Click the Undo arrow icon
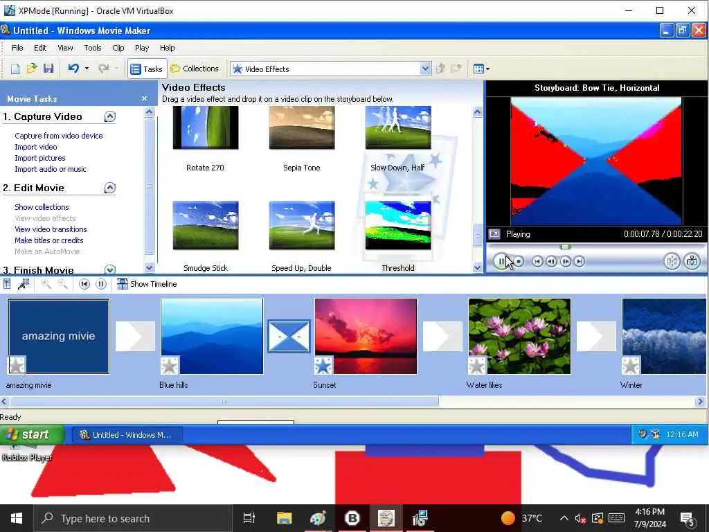The image size is (709, 532). tap(73, 69)
